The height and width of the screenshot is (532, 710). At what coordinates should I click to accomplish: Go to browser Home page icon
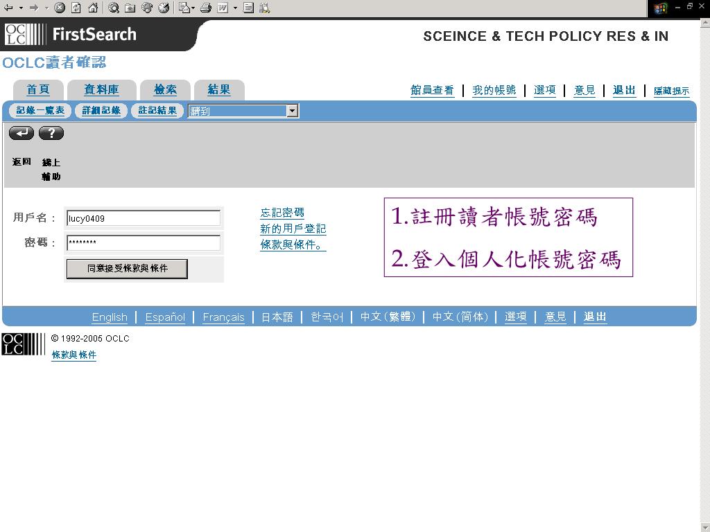point(93,8)
